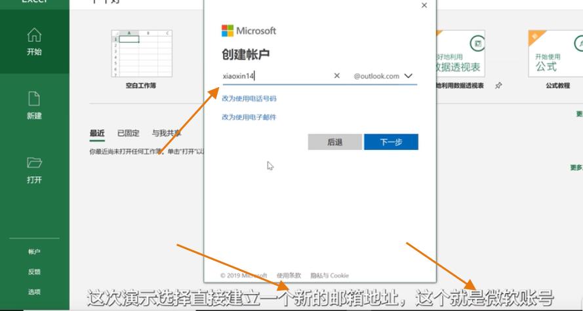Select 新建 in the Excel sidebar
The image size is (583, 311).
(x=34, y=106)
